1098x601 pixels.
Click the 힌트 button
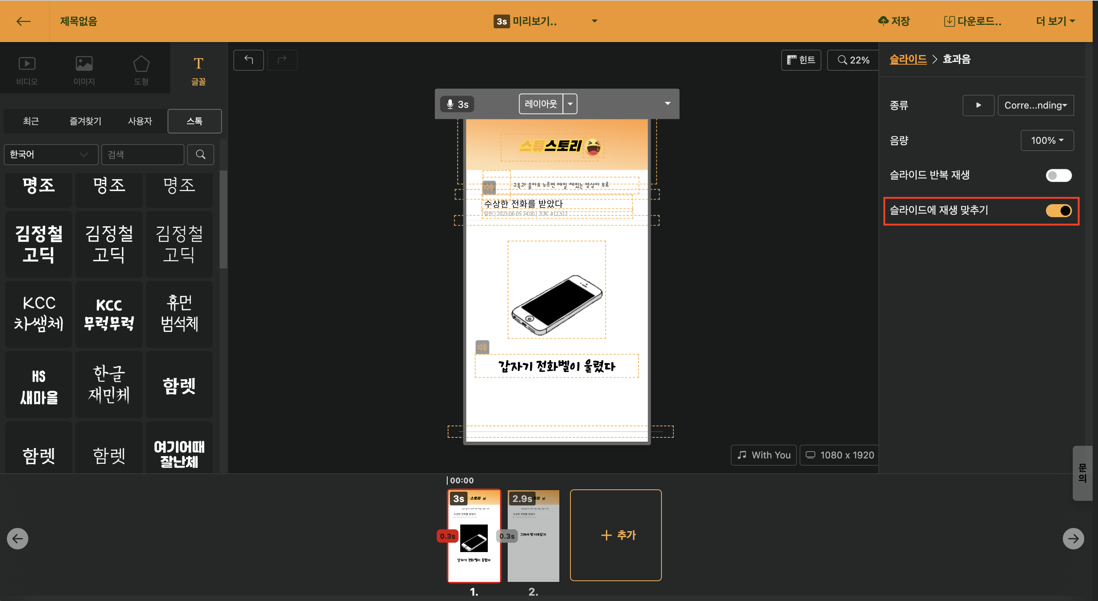click(801, 60)
